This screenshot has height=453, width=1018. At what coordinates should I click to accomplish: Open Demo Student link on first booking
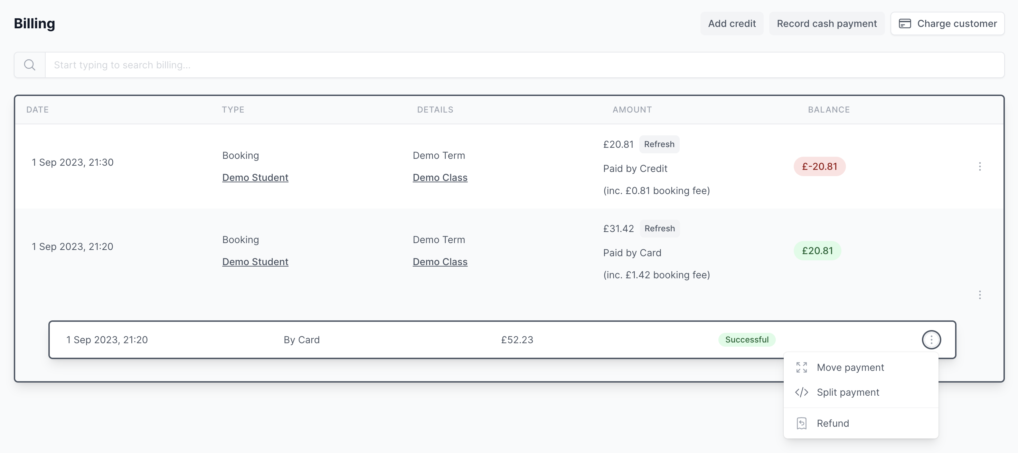point(255,176)
